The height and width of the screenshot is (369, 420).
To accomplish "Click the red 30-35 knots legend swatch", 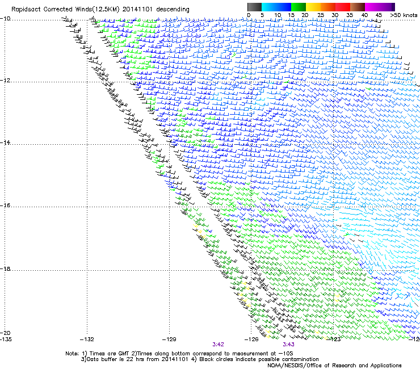I will click(343, 7).
